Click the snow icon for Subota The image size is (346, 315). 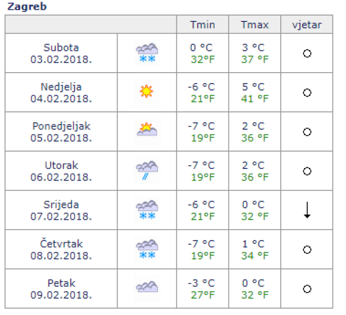[x=147, y=53]
